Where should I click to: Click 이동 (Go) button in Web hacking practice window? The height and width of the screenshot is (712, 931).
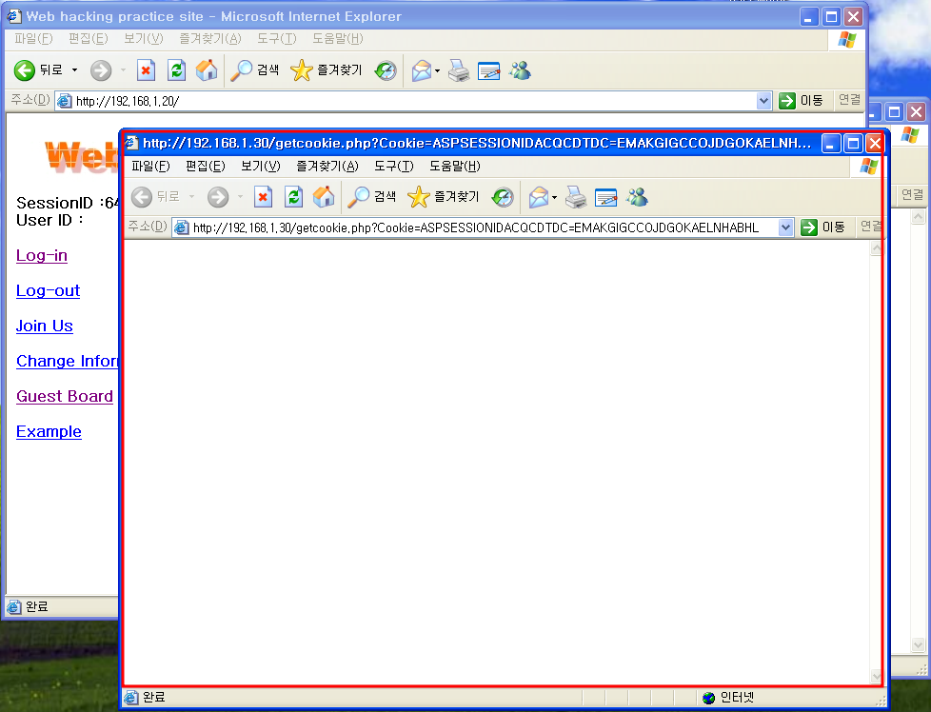coord(801,101)
